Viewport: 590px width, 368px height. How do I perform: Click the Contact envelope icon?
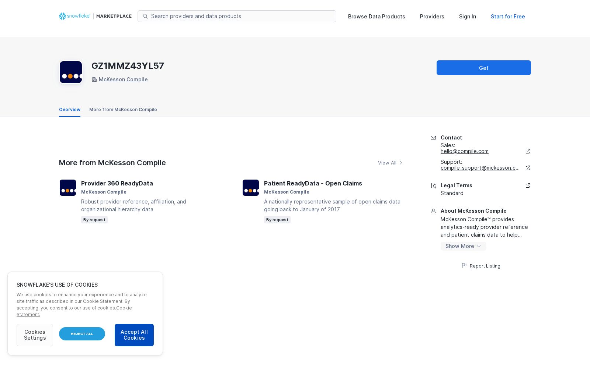pyautogui.click(x=433, y=138)
